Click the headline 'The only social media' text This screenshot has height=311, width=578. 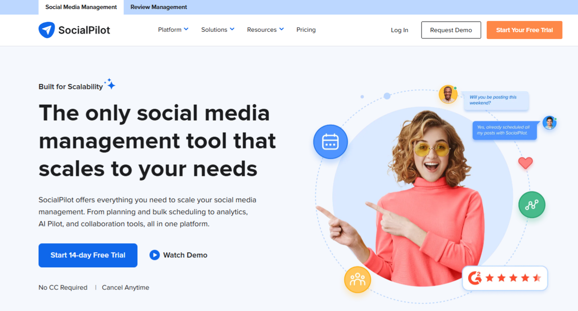[x=154, y=113]
